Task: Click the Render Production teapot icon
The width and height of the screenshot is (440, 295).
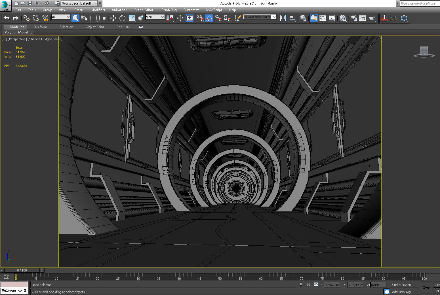Action: click(x=372, y=18)
